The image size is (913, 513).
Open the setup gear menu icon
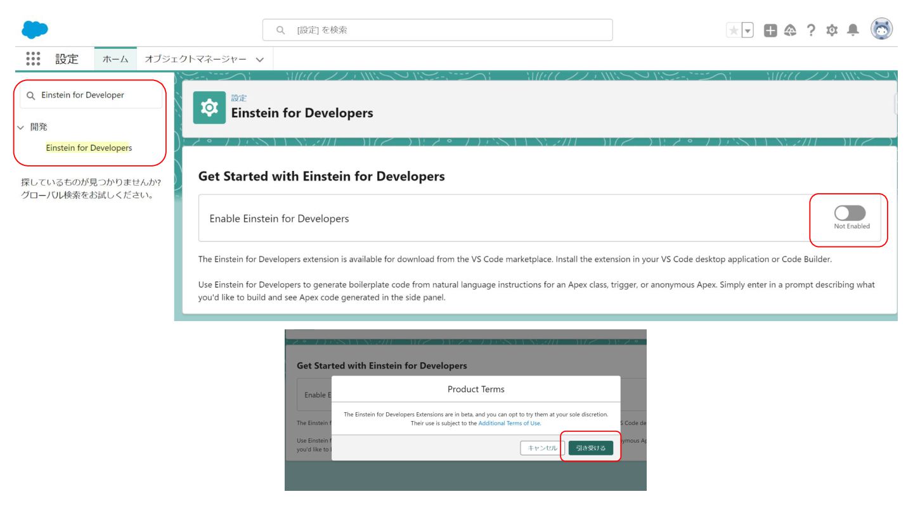[x=832, y=30]
